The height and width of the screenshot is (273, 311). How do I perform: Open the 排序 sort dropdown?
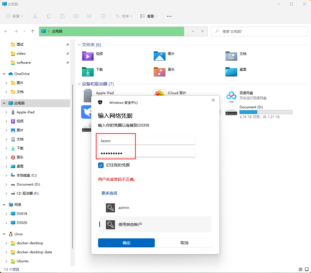[124, 16]
